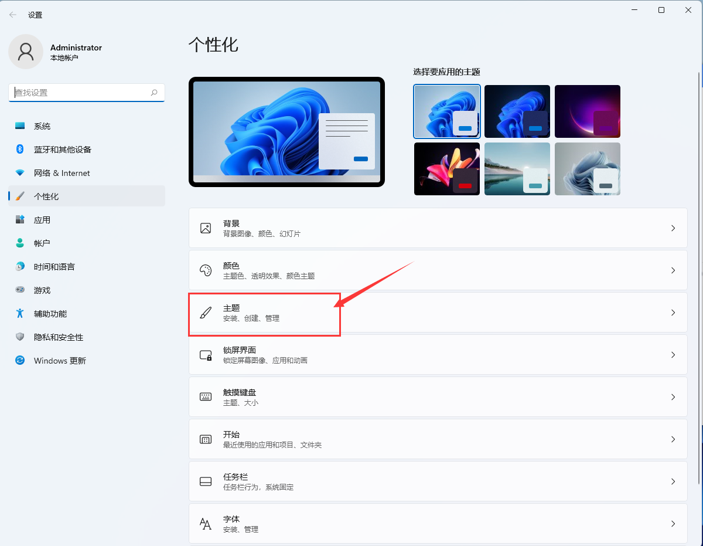Click the 应用 apps icon in sidebar

coord(20,220)
